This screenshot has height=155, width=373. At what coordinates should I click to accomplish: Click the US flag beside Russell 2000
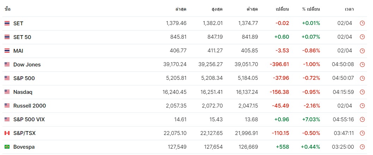pos(7,106)
